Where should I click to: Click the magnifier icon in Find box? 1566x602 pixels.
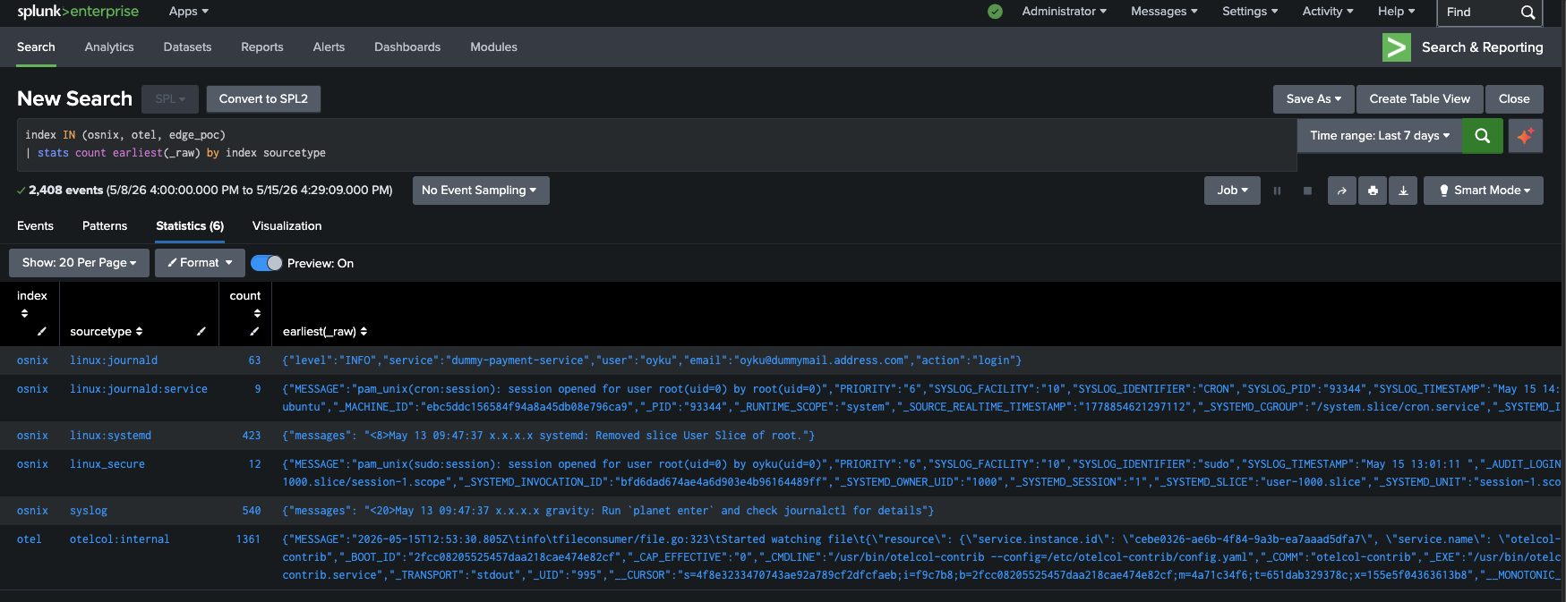1527,13
